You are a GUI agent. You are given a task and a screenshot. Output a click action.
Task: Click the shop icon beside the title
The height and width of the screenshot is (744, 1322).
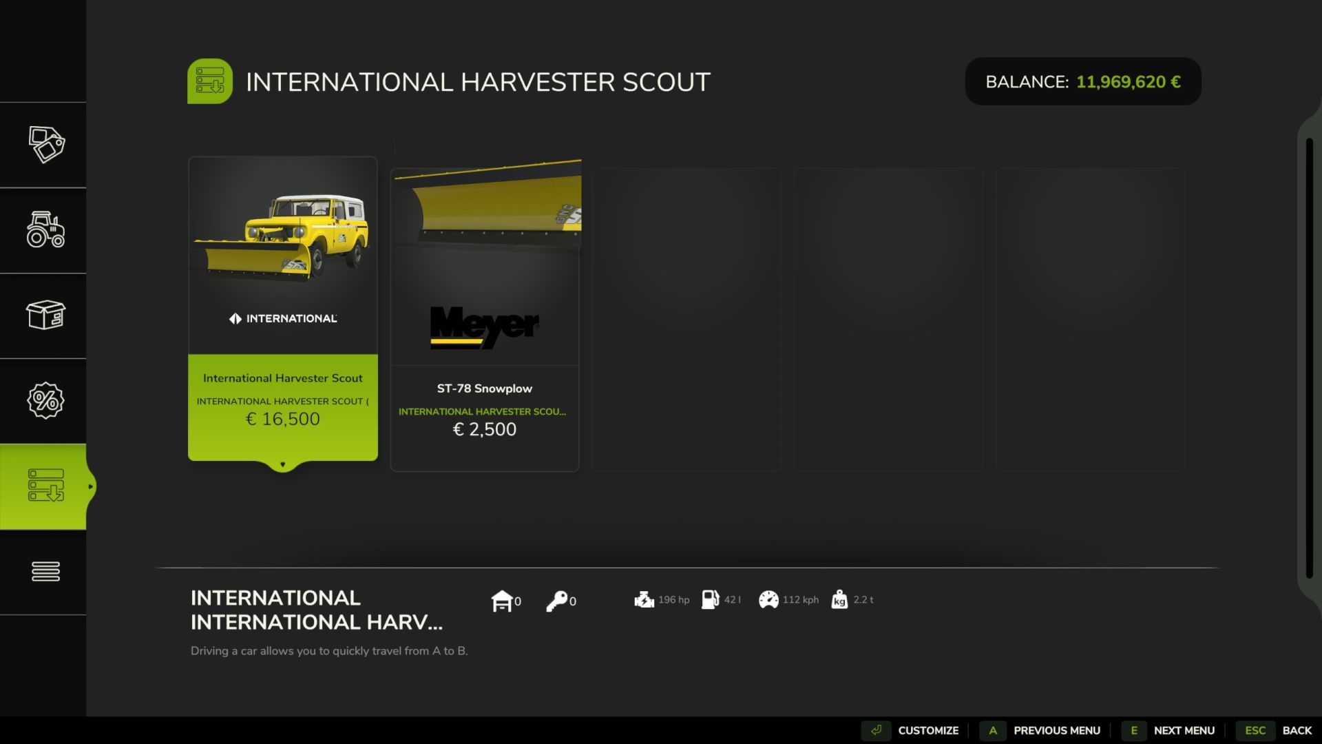point(211,81)
